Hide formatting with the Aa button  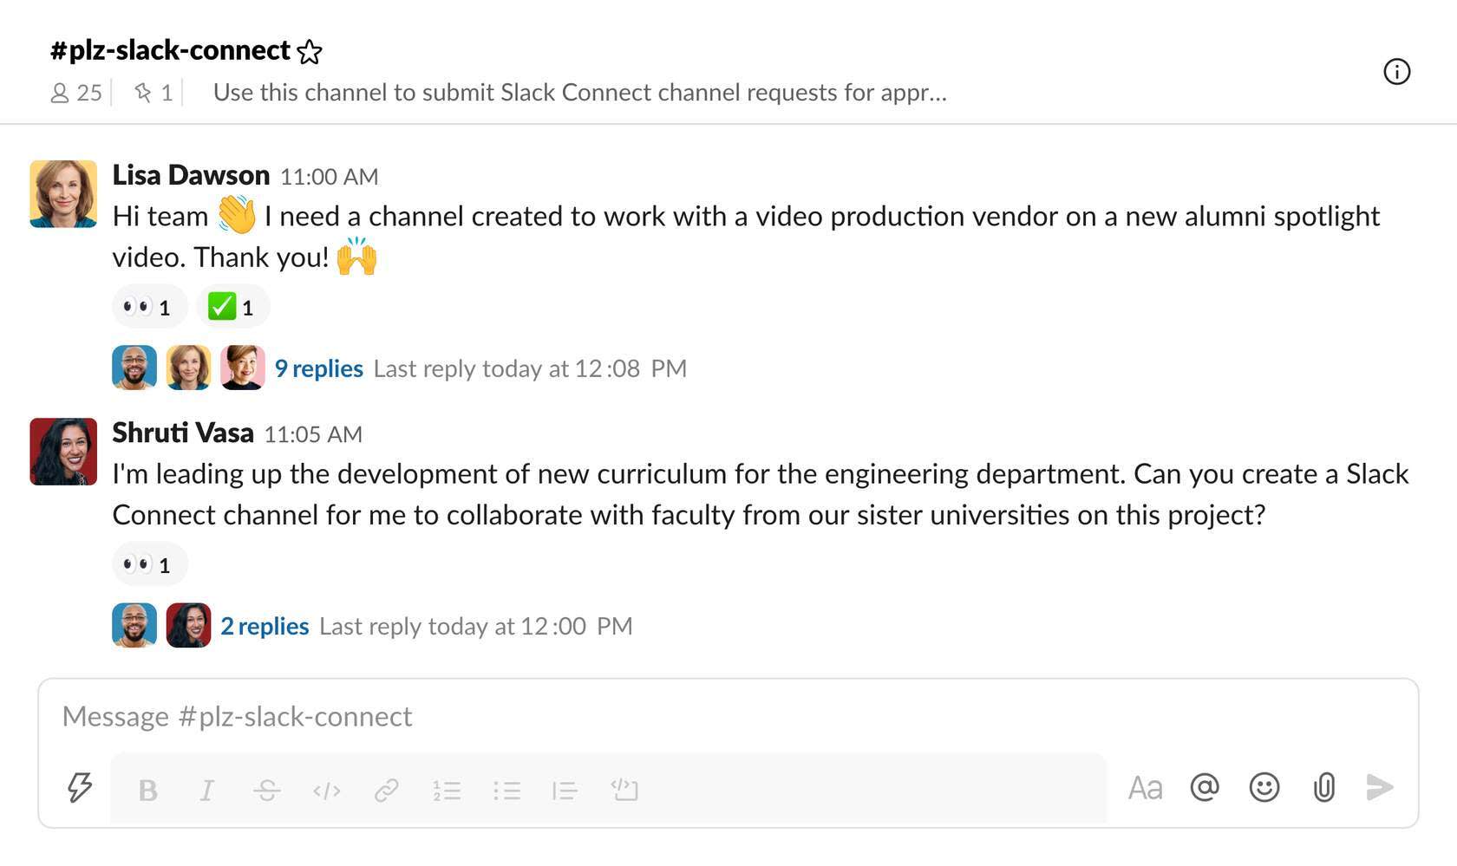[x=1145, y=788]
